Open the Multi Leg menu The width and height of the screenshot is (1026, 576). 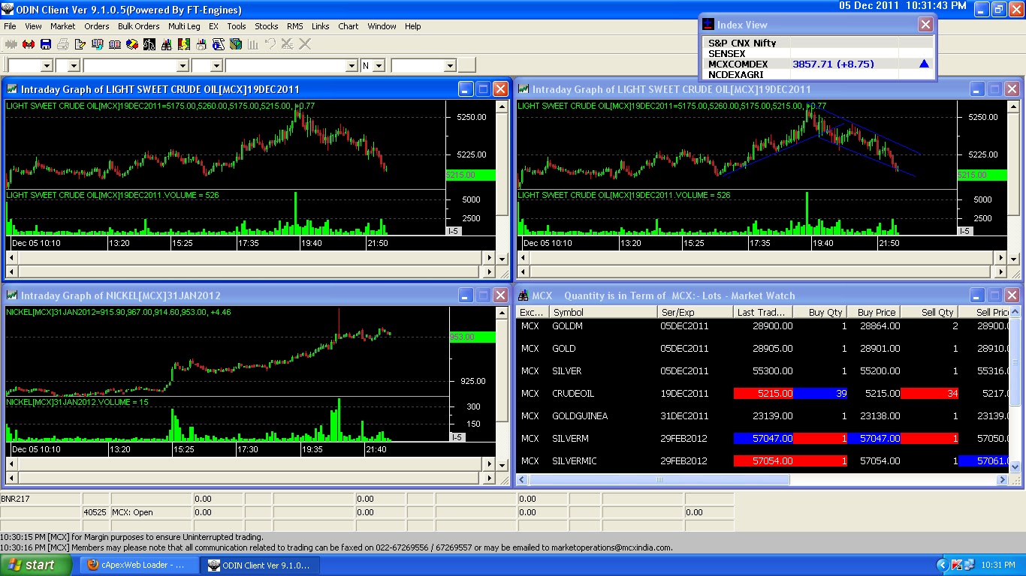click(184, 26)
